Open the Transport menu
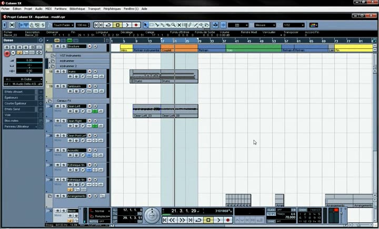Screen dimensions: 379x229 pyautogui.click(x=94, y=9)
